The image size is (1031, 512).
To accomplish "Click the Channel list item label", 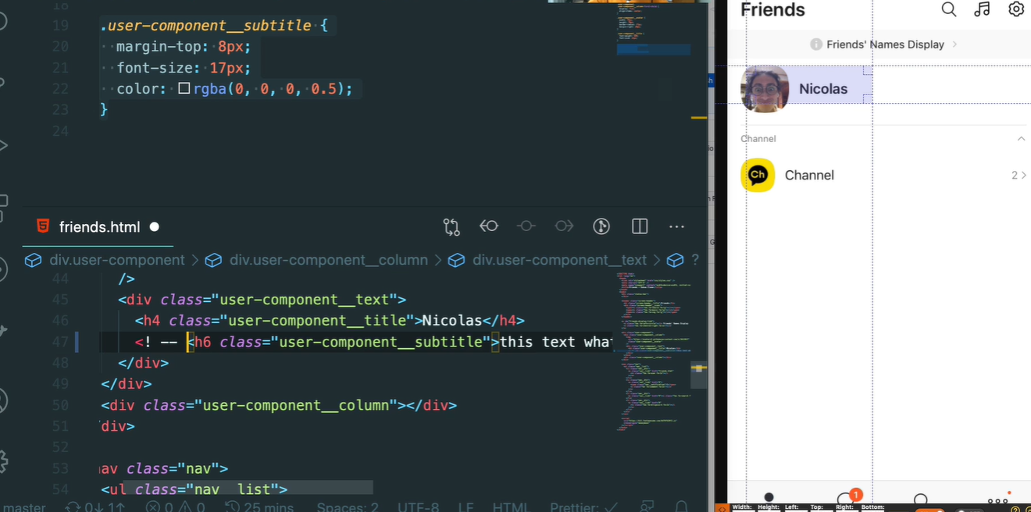I will [809, 176].
